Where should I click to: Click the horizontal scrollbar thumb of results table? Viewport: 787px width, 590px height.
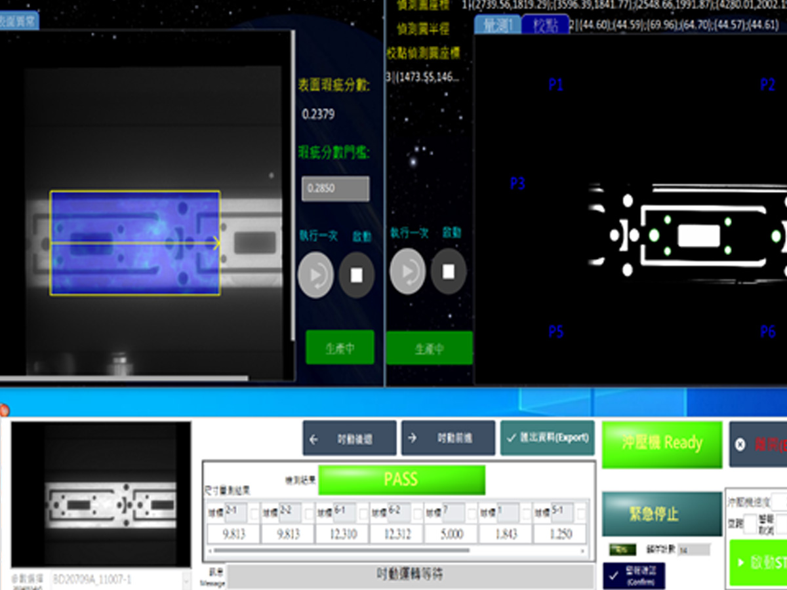point(341,551)
